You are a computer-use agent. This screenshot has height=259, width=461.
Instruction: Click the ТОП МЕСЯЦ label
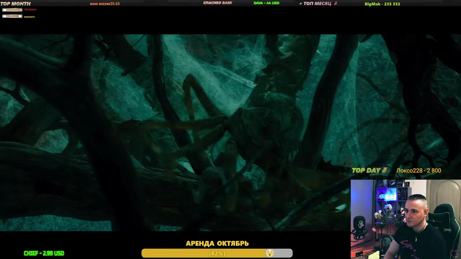[318, 4]
